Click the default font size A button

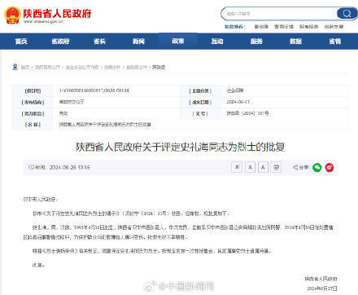coord(250,167)
